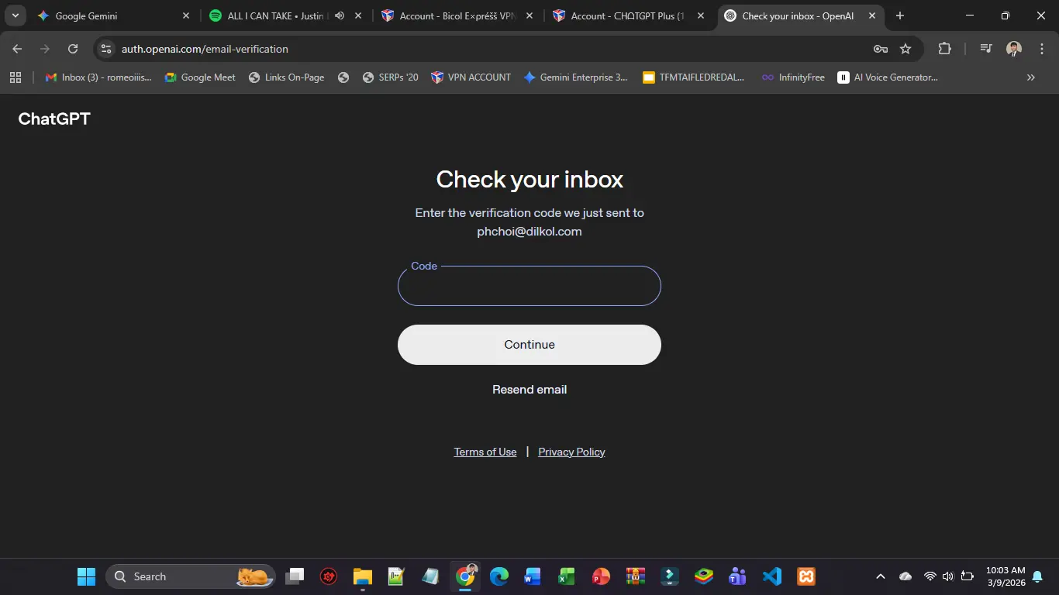Open WinRAR from the taskbar
1059x595 pixels.
(636, 576)
